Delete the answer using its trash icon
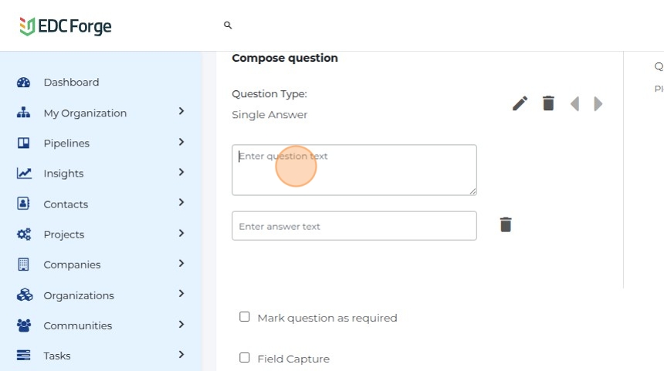Image resolution: width=664 pixels, height=371 pixels. point(506,224)
